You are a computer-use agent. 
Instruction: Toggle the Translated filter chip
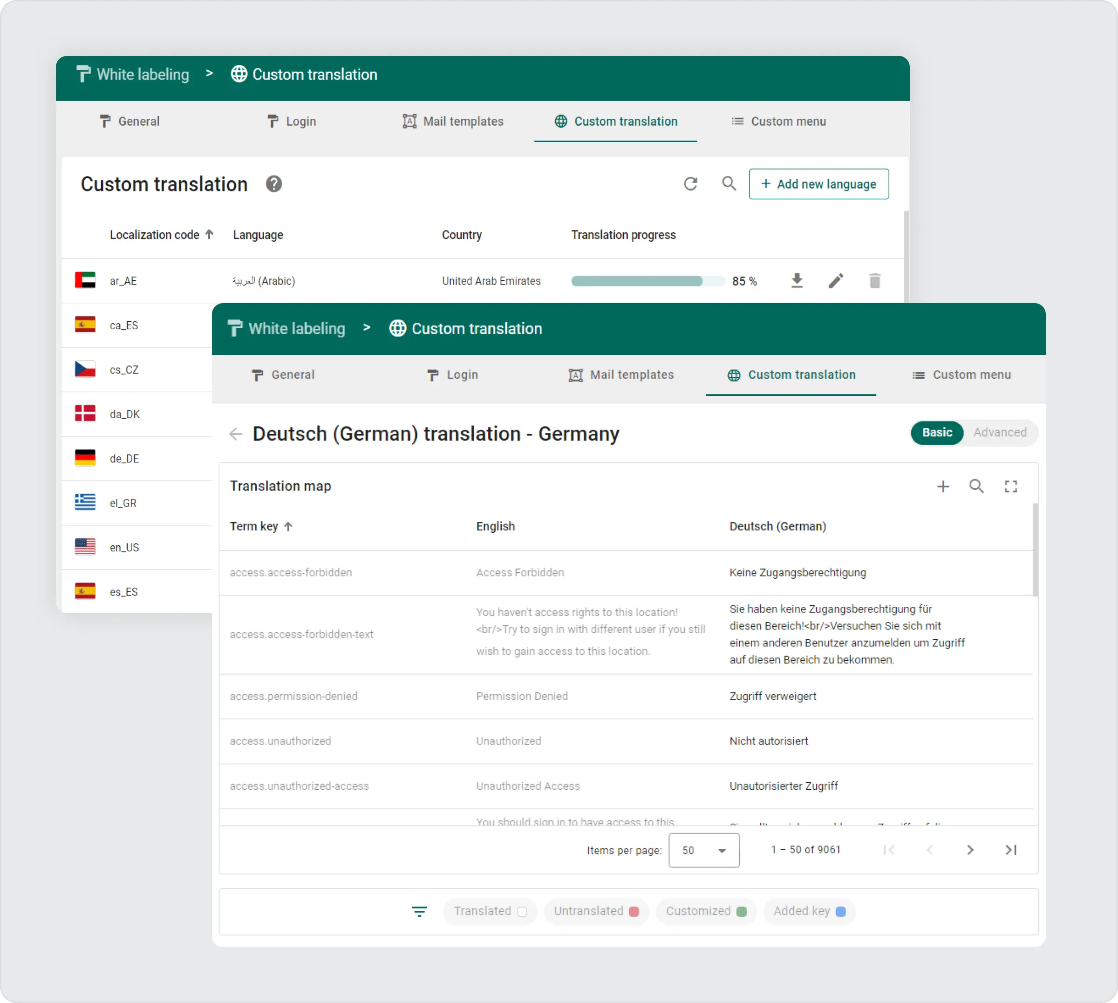(490, 911)
